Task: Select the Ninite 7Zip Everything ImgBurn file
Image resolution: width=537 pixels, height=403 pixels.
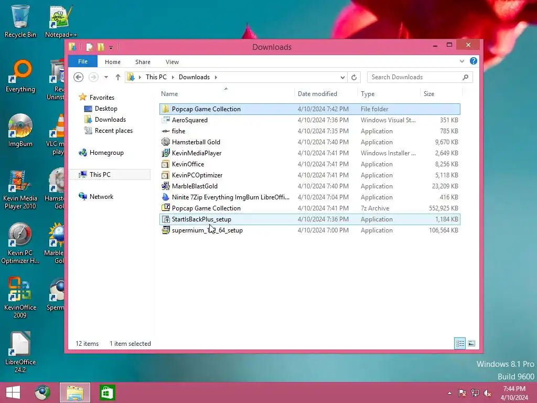Action: point(309,197)
